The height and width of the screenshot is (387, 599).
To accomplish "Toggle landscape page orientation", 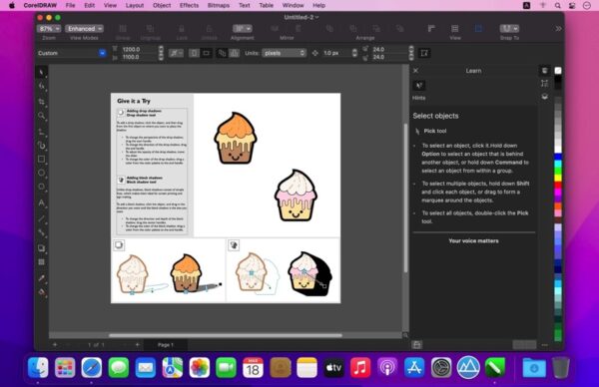I will (x=207, y=53).
